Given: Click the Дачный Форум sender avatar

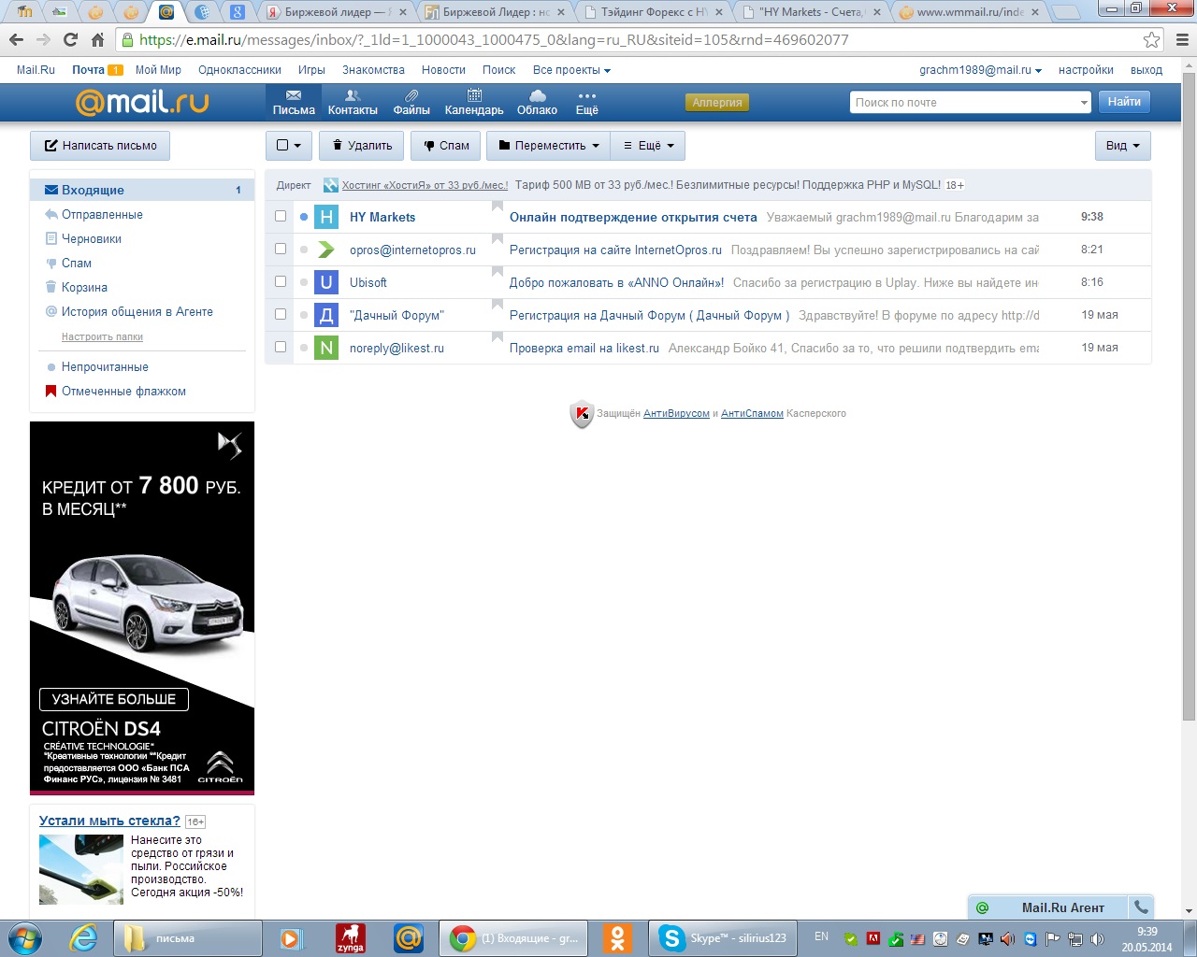Looking at the screenshot, I should tap(326, 315).
